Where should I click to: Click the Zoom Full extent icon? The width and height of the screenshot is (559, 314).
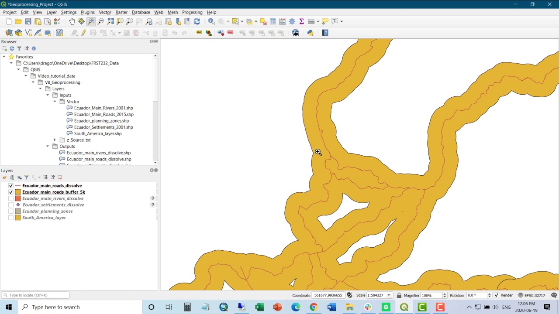click(x=110, y=21)
